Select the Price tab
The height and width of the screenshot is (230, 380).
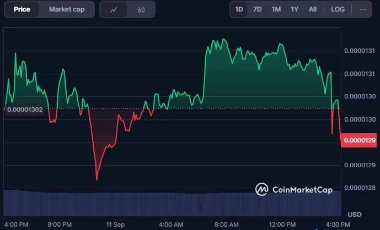(22, 9)
